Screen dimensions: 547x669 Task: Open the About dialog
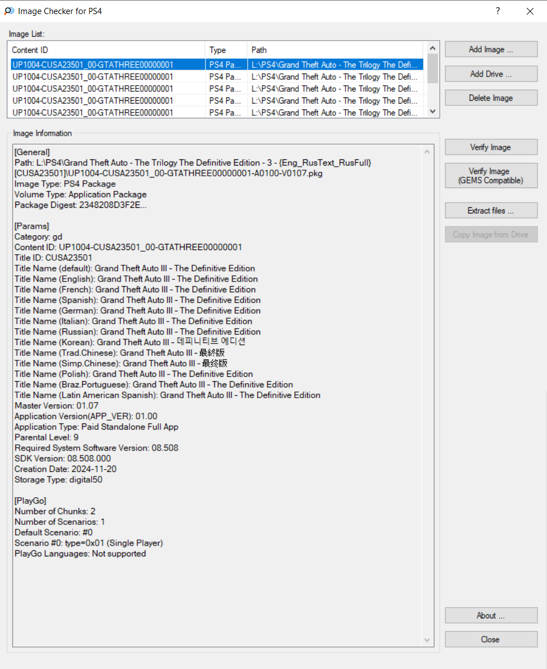[491, 616]
